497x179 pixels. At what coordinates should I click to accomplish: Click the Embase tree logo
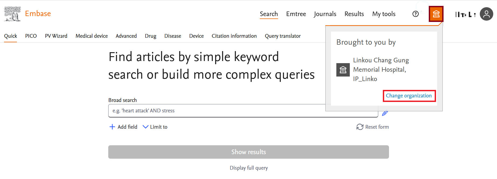13,14
